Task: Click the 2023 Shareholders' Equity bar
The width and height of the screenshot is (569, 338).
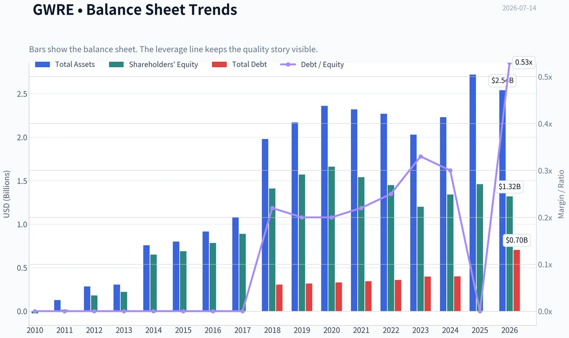Action: pos(421,259)
